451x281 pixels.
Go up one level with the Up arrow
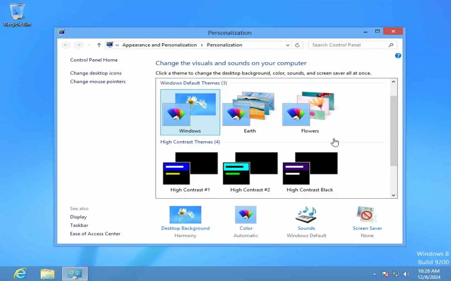pos(99,45)
